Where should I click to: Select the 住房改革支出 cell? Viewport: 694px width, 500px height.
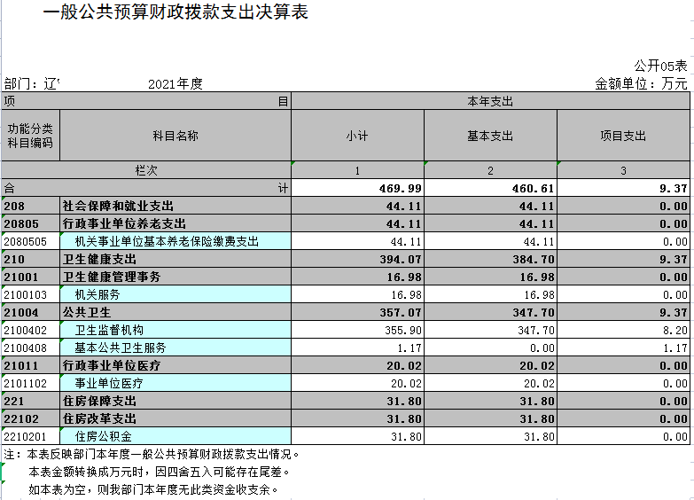click(x=175, y=418)
